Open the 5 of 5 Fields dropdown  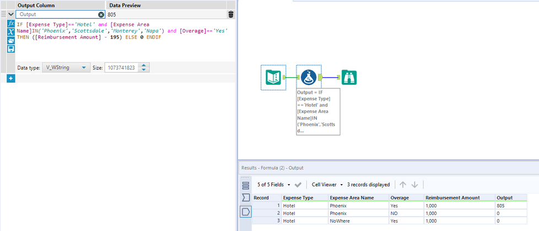tap(273, 185)
